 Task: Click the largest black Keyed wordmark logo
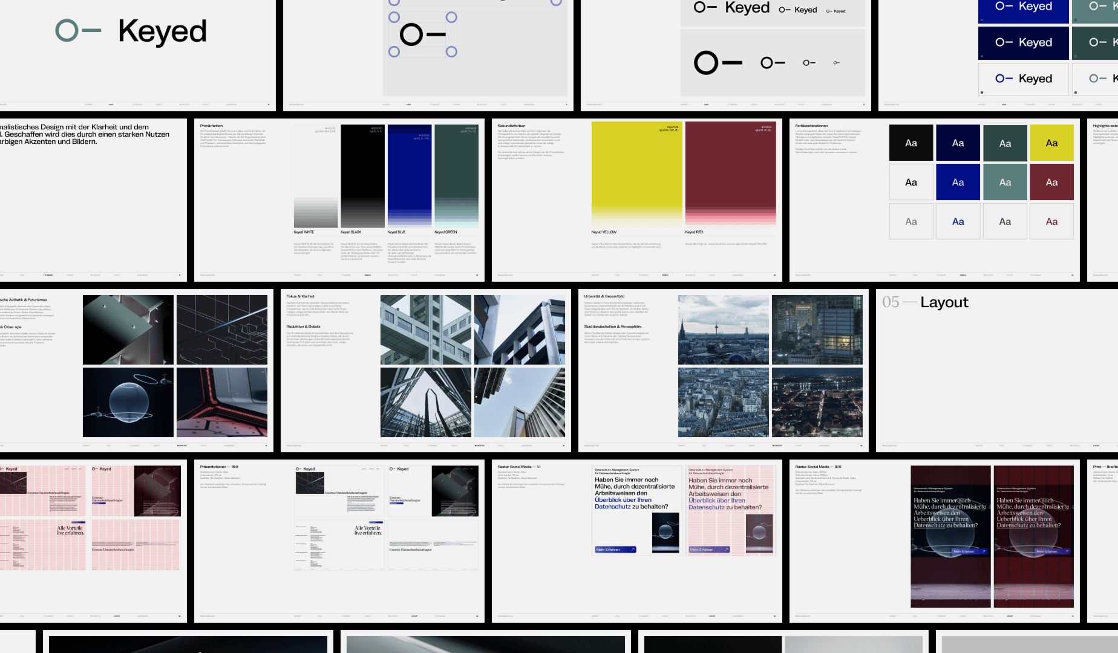click(731, 7)
